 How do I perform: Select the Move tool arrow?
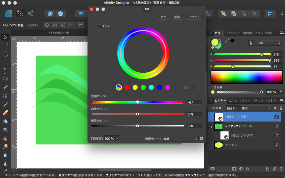point(5,37)
